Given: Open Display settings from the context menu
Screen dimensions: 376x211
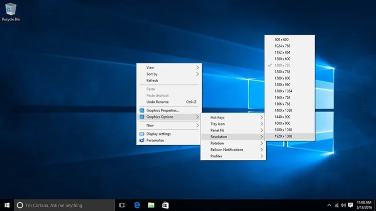Looking at the screenshot, I should coord(158,134).
